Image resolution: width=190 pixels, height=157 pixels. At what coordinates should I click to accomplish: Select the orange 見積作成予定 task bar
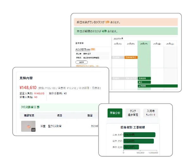click(131, 57)
